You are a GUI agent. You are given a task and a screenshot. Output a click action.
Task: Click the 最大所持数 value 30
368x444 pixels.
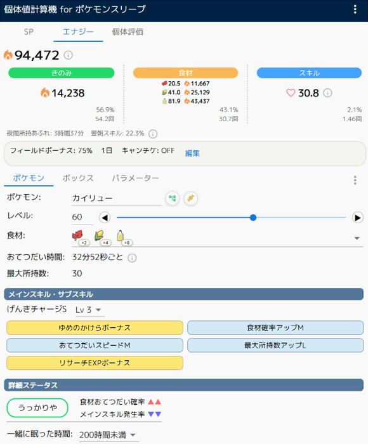pyautogui.click(x=77, y=273)
